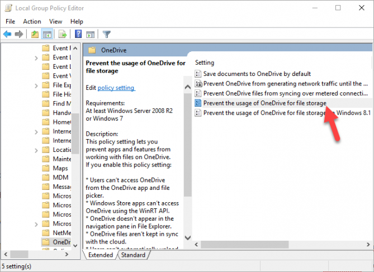This screenshot has height=272, width=374.
Task: Select the OneDr folder in the tree
Action: coord(61,242)
